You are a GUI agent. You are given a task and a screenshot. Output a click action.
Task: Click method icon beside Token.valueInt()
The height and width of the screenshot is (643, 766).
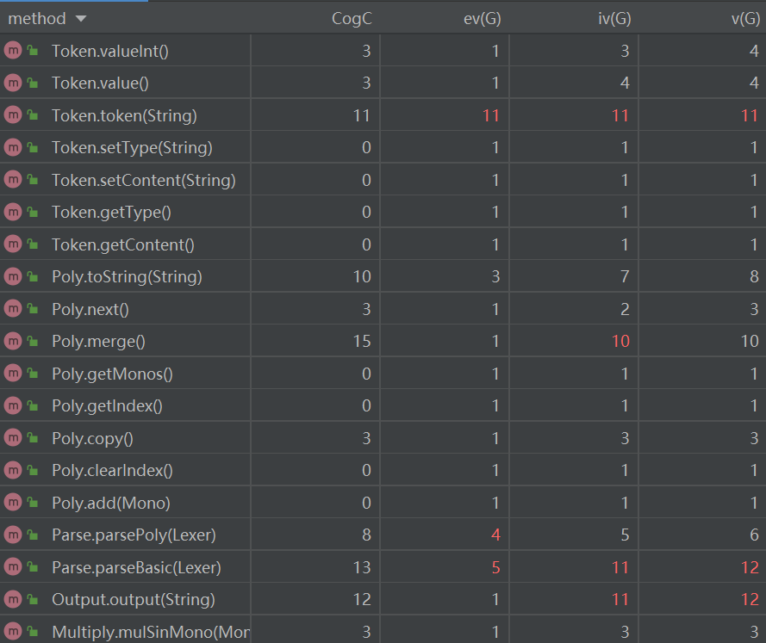click(x=12, y=51)
